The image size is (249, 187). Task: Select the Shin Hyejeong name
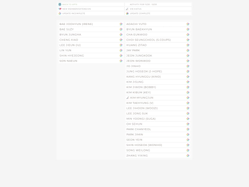72,55
